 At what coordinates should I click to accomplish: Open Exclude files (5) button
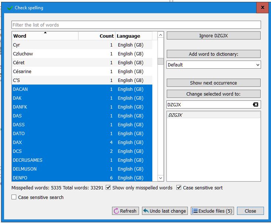tap(212, 211)
